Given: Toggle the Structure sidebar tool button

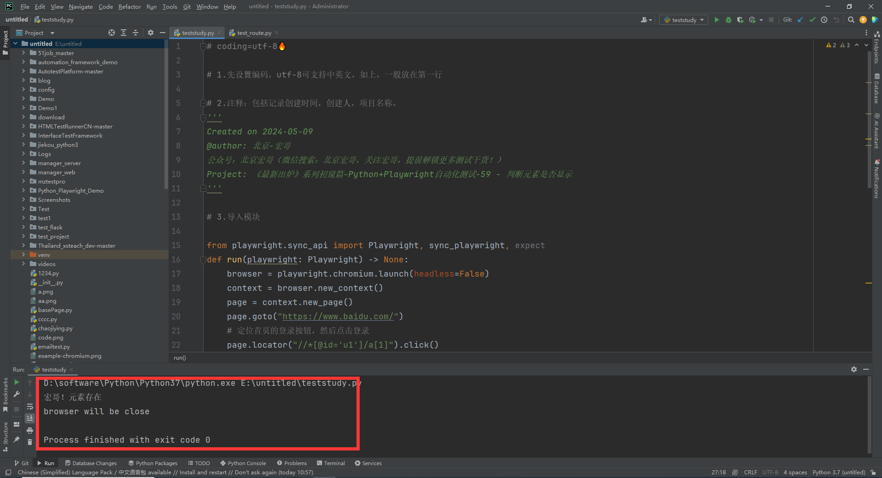Looking at the screenshot, I should pyautogui.click(x=5, y=436).
